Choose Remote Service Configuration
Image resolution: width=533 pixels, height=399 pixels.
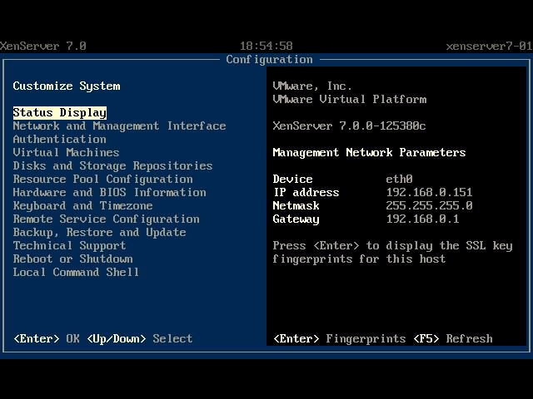(106, 219)
